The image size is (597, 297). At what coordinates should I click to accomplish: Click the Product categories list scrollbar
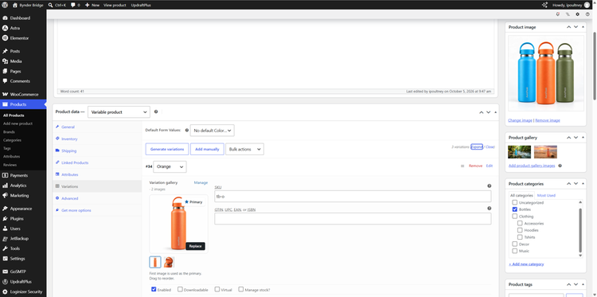[580, 230]
